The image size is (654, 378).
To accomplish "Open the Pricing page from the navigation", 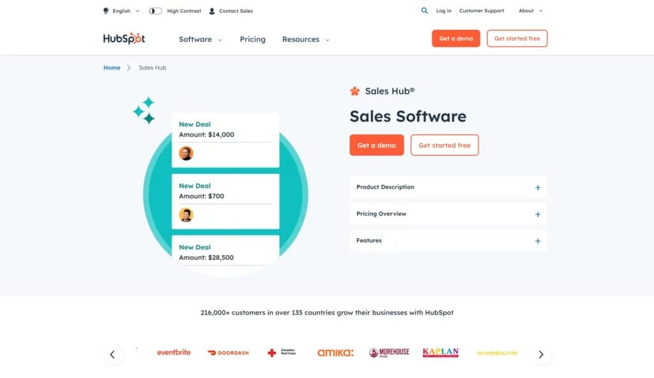I will (252, 40).
